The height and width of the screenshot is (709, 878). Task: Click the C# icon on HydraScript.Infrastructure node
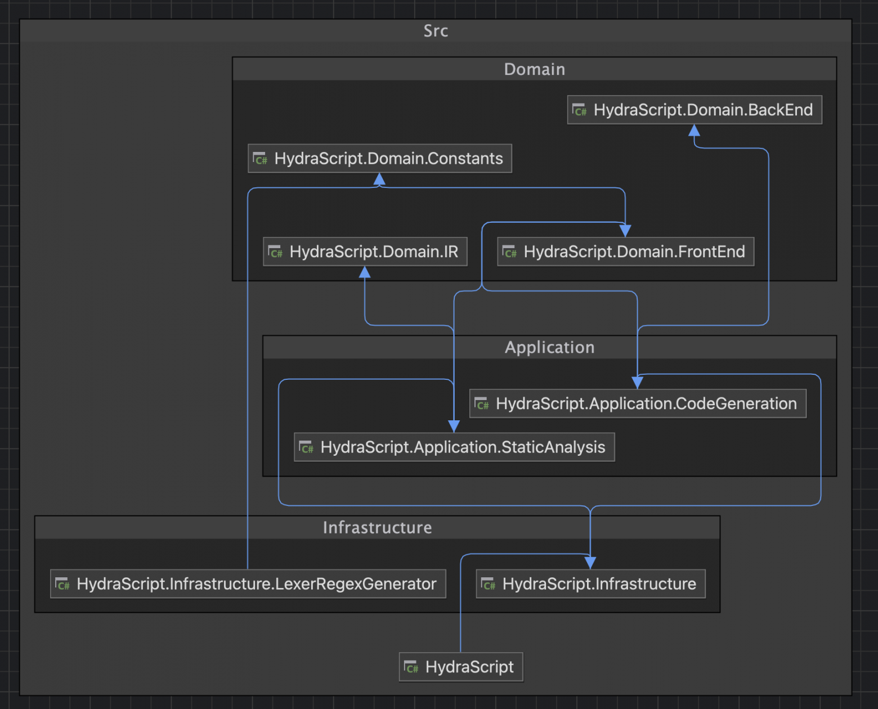(x=488, y=584)
